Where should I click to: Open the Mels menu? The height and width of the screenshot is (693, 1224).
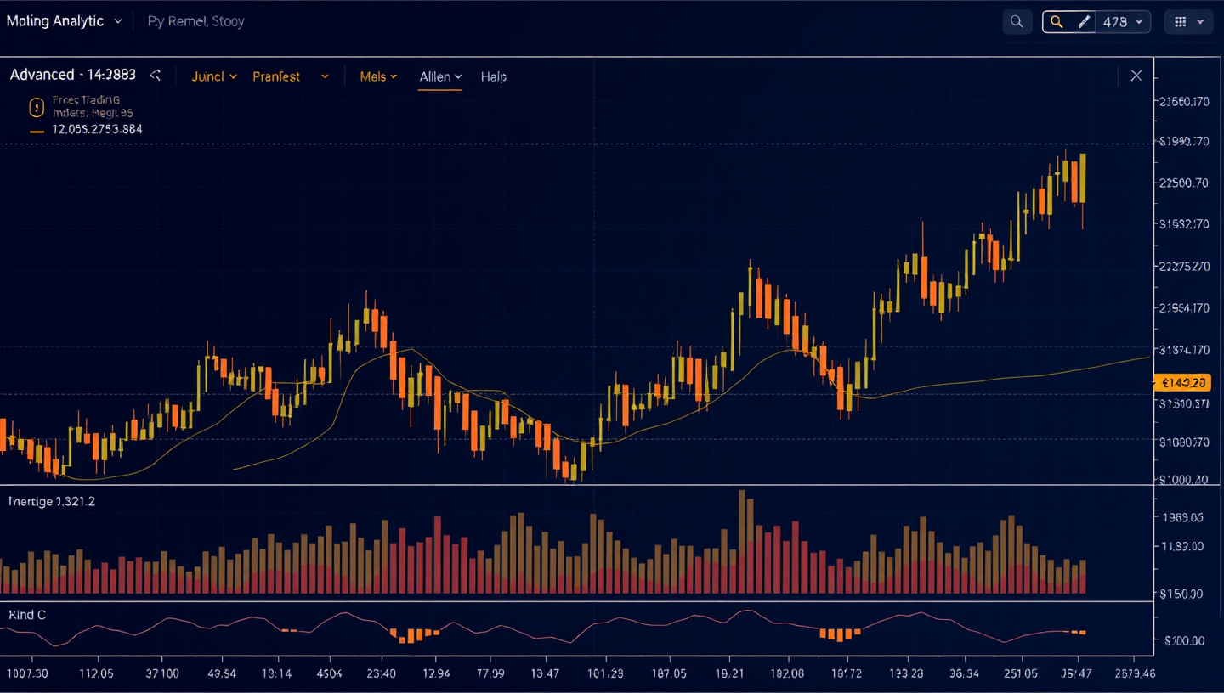pyautogui.click(x=378, y=76)
